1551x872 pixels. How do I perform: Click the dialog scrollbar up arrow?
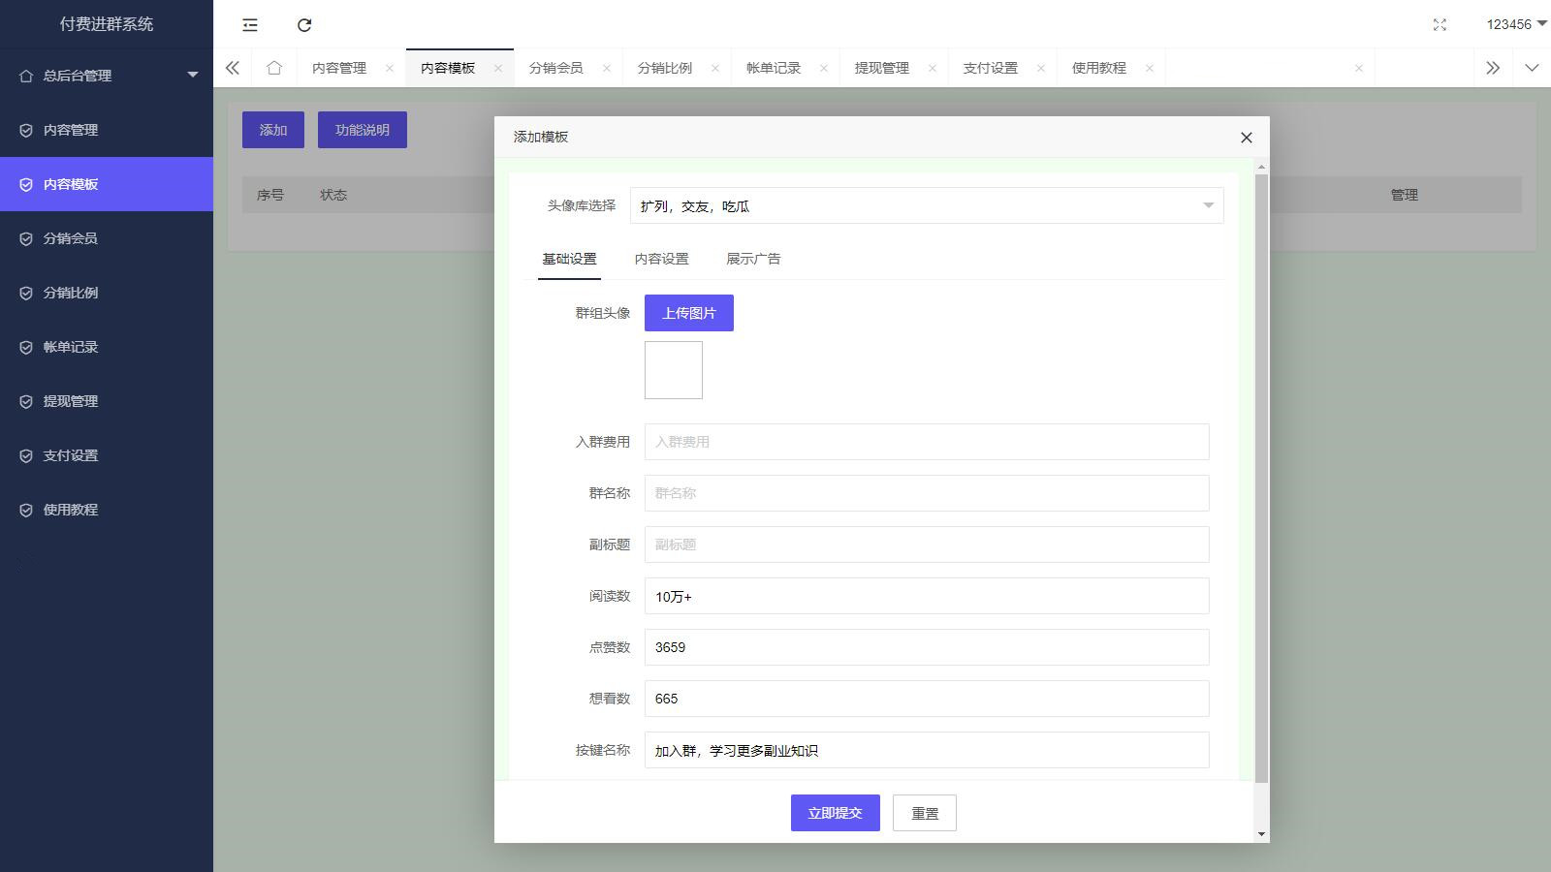pos(1261,168)
